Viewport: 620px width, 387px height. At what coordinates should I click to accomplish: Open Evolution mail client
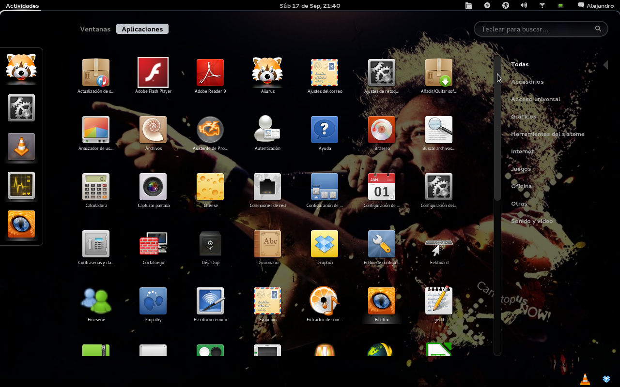click(x=267, y=301)
